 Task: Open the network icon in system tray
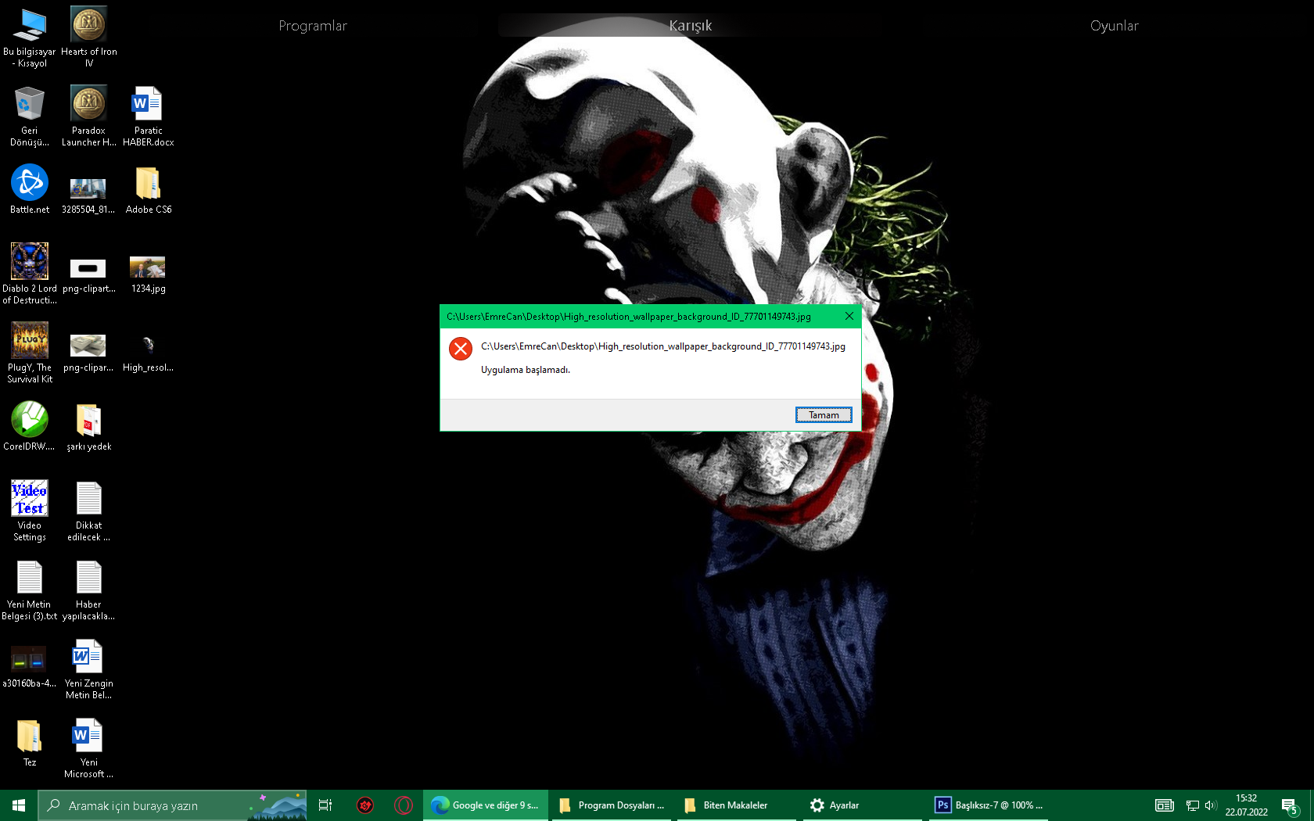pos(1194,805)
